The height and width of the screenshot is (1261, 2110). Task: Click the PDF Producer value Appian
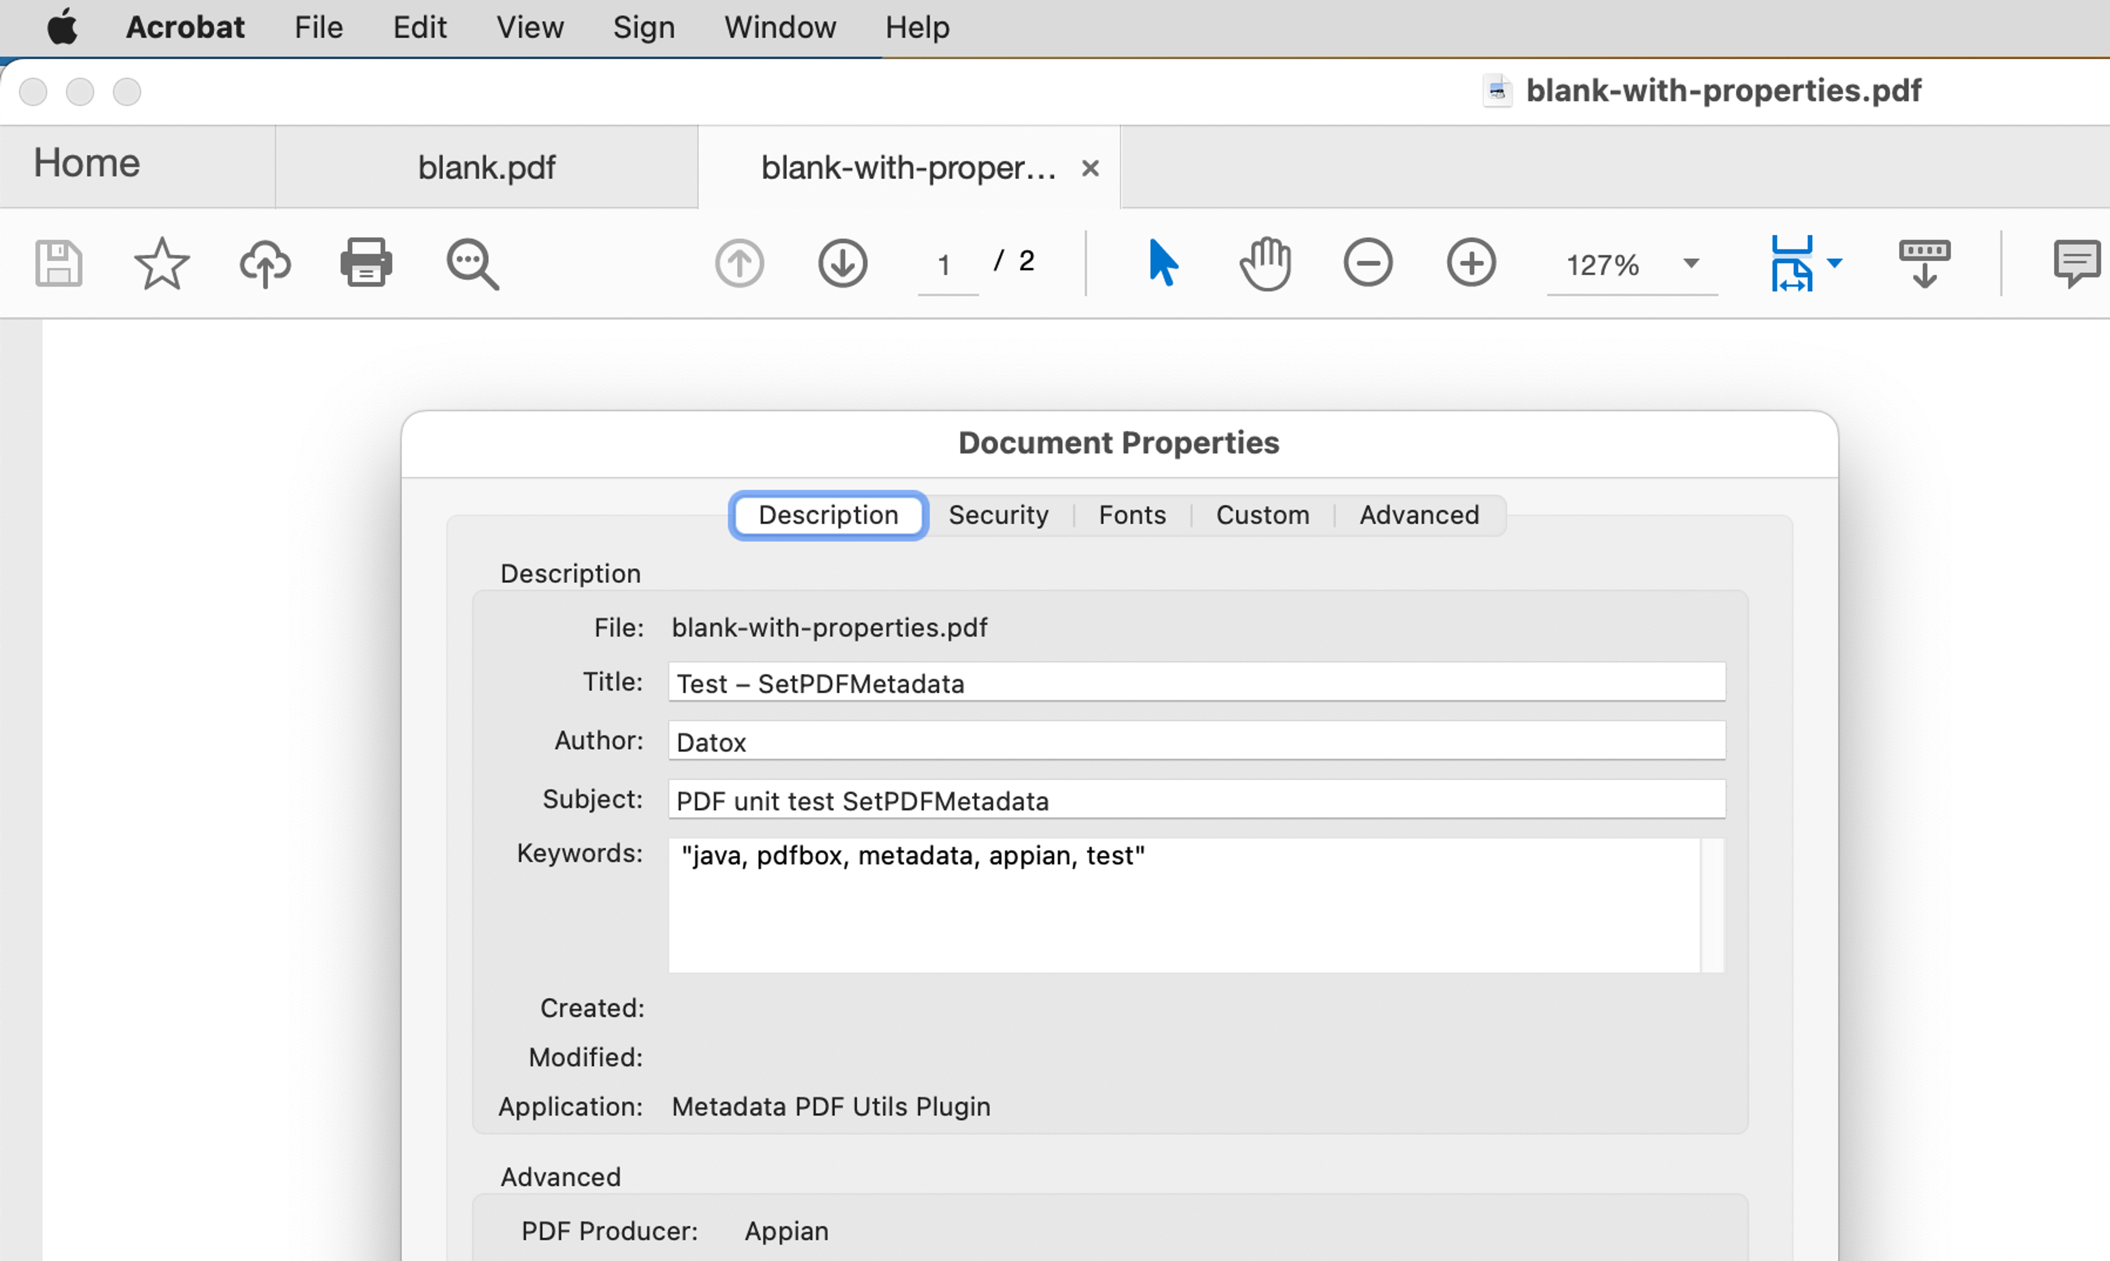click(x=786, y=1231)
